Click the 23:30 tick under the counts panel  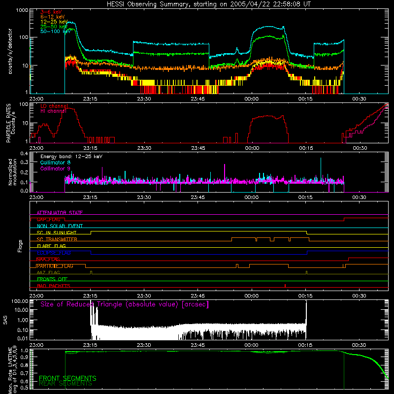click(x=144, y=99)
